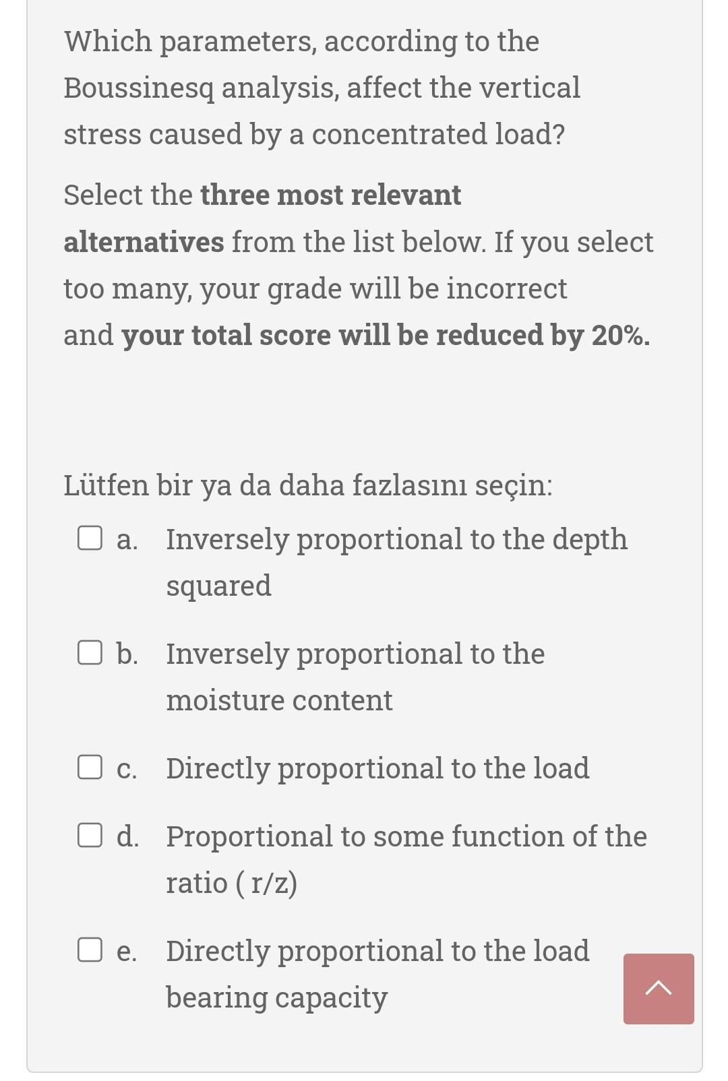
Task: Click the option letter 'a.' label
Action: point(127,538)
